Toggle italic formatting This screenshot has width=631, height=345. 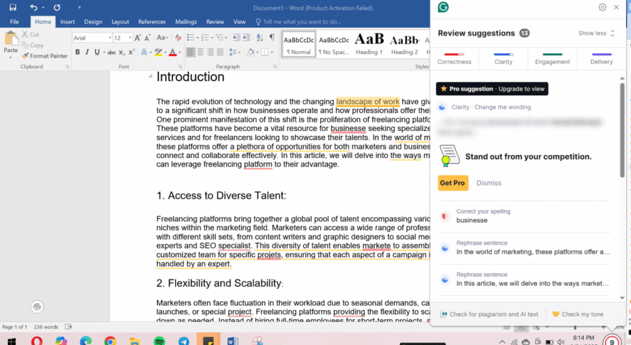tap(88, 52)
